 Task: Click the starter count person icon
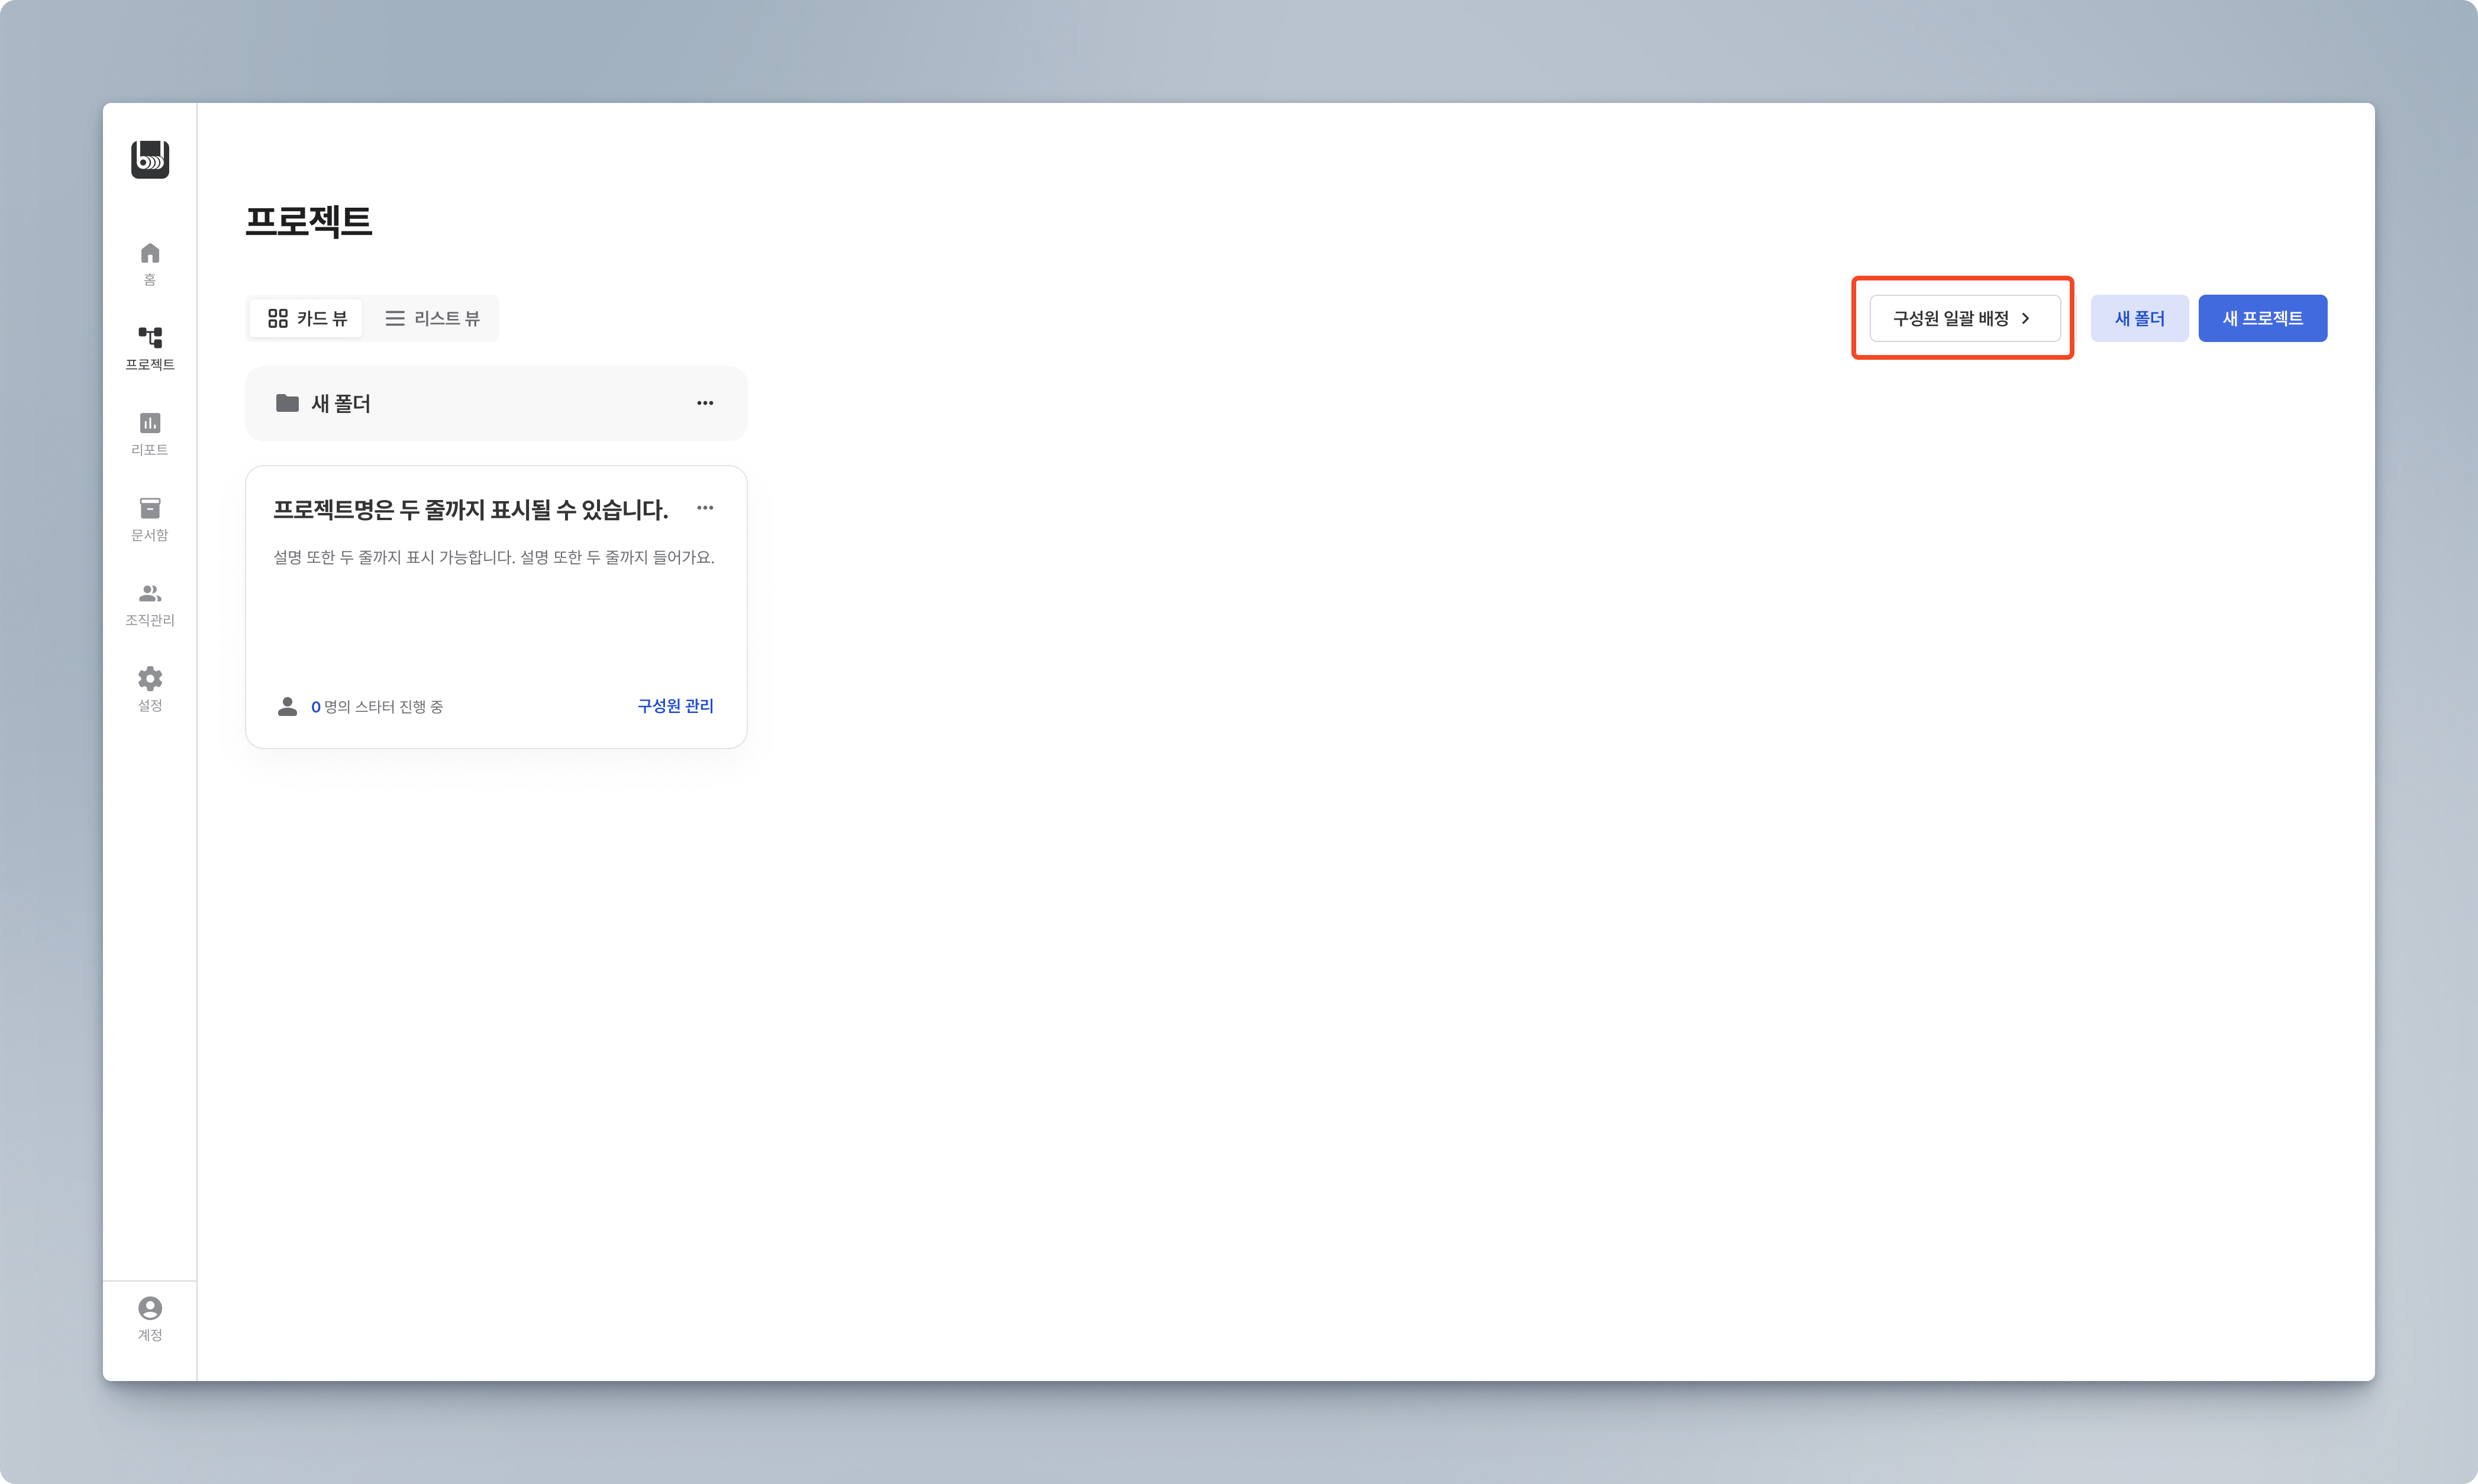[287, 706]
